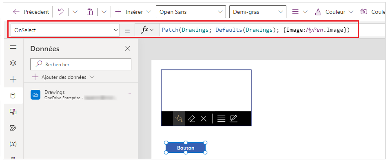Click the text alignment icon
The height and width of the screenshot is (163, 390).
point(295,12)
